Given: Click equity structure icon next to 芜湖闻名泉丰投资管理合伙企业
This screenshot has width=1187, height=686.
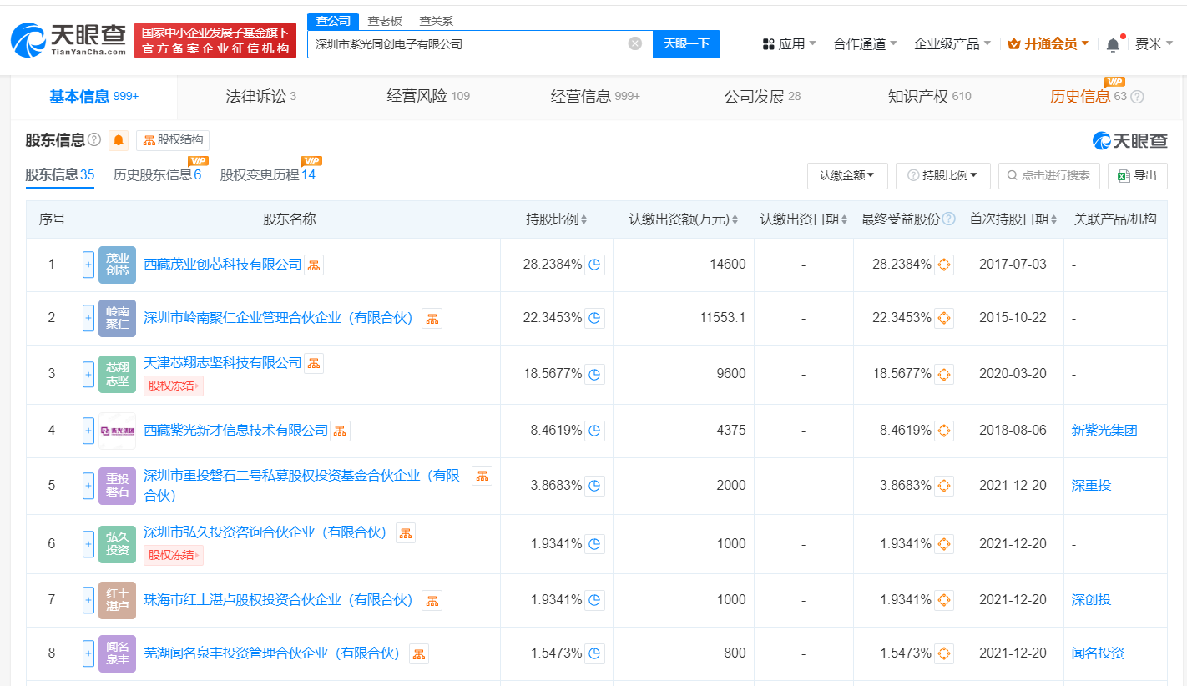Looking at the screenshot, I should coord(418,653).
